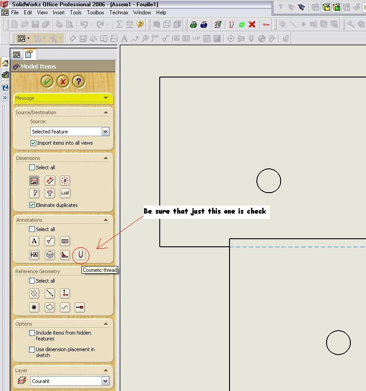Open the Insert menu

coord(59,13)
